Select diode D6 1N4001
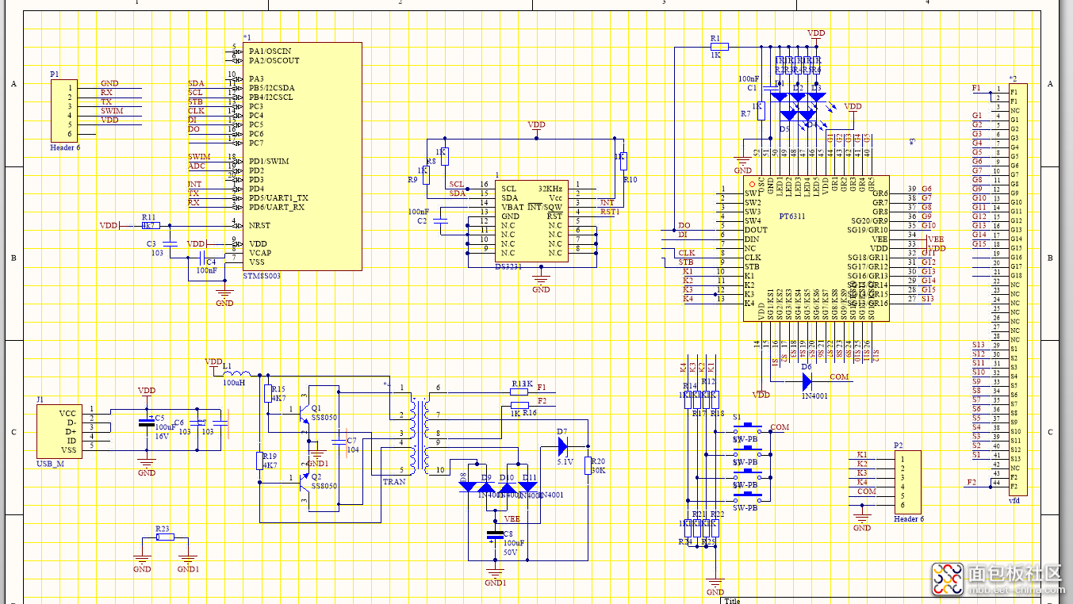The height and width of the screenshot is (604, 1073). point(807,381)
